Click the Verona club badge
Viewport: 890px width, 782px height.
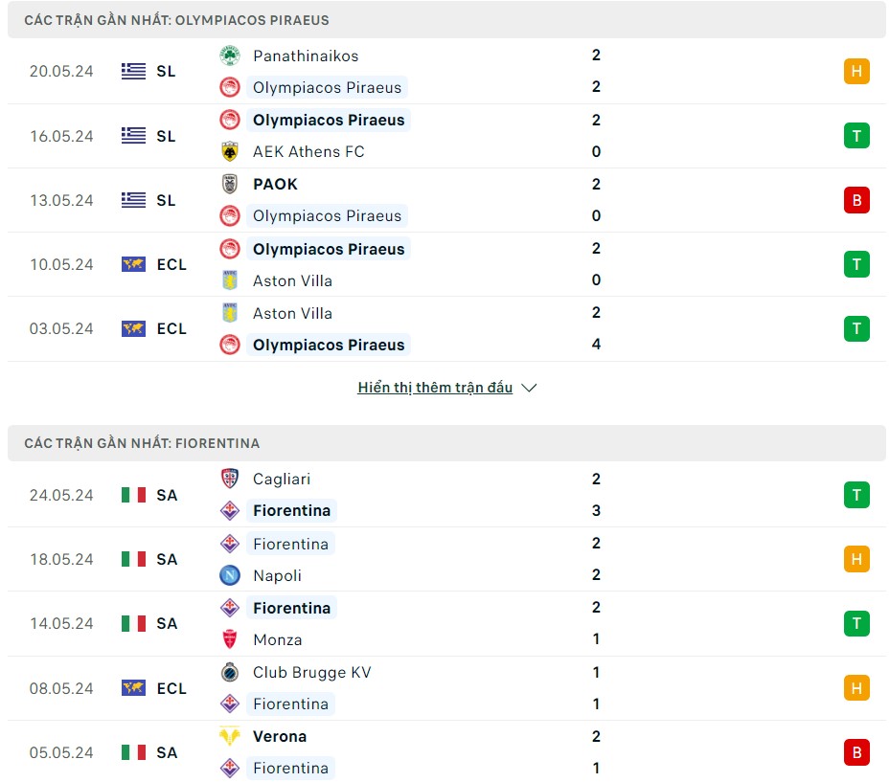click(230, 736)
